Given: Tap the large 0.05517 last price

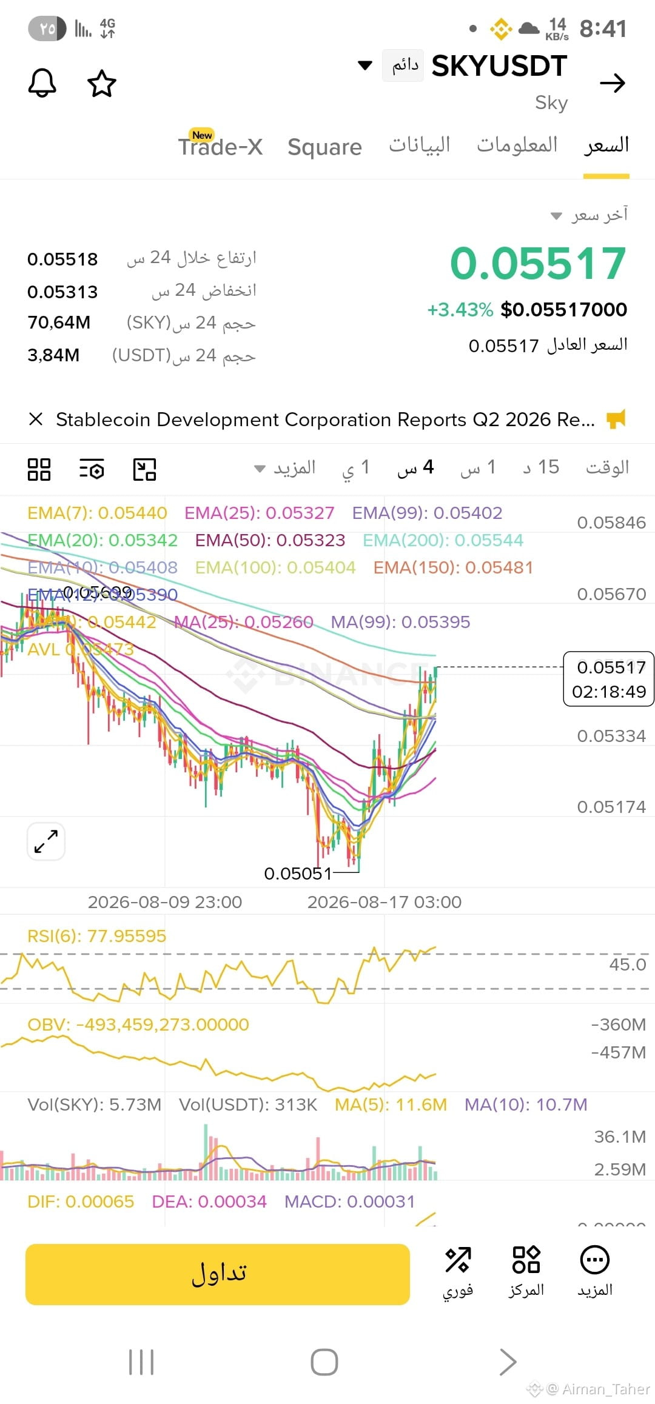Looking at the screenshot, I should click(538, 263).
